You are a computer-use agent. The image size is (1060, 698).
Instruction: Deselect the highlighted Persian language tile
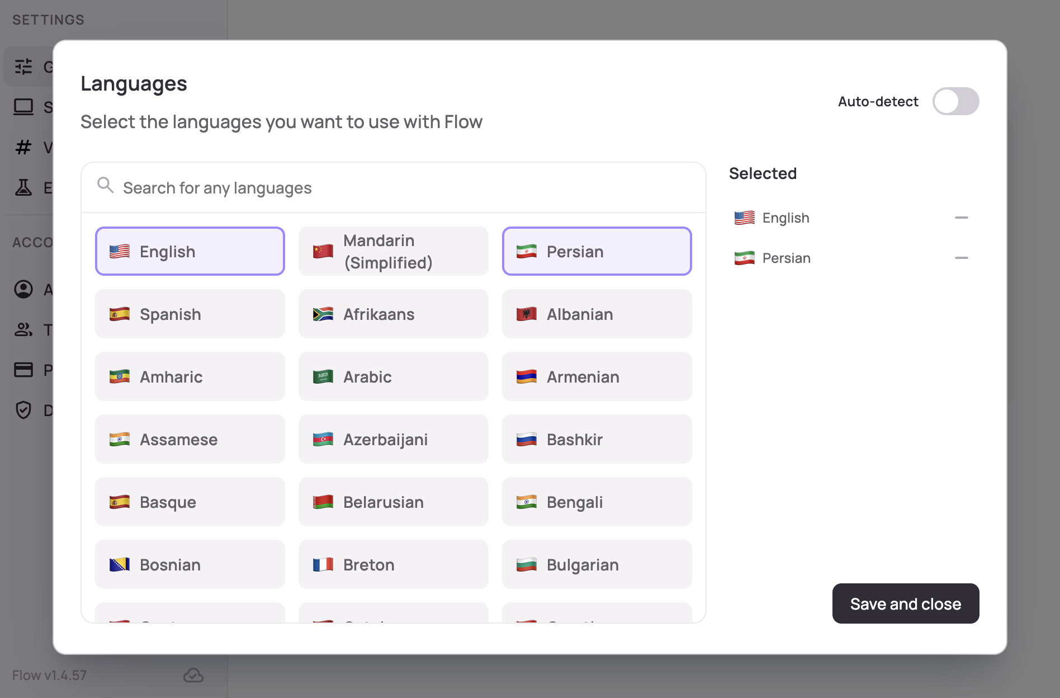click(597, 251)
